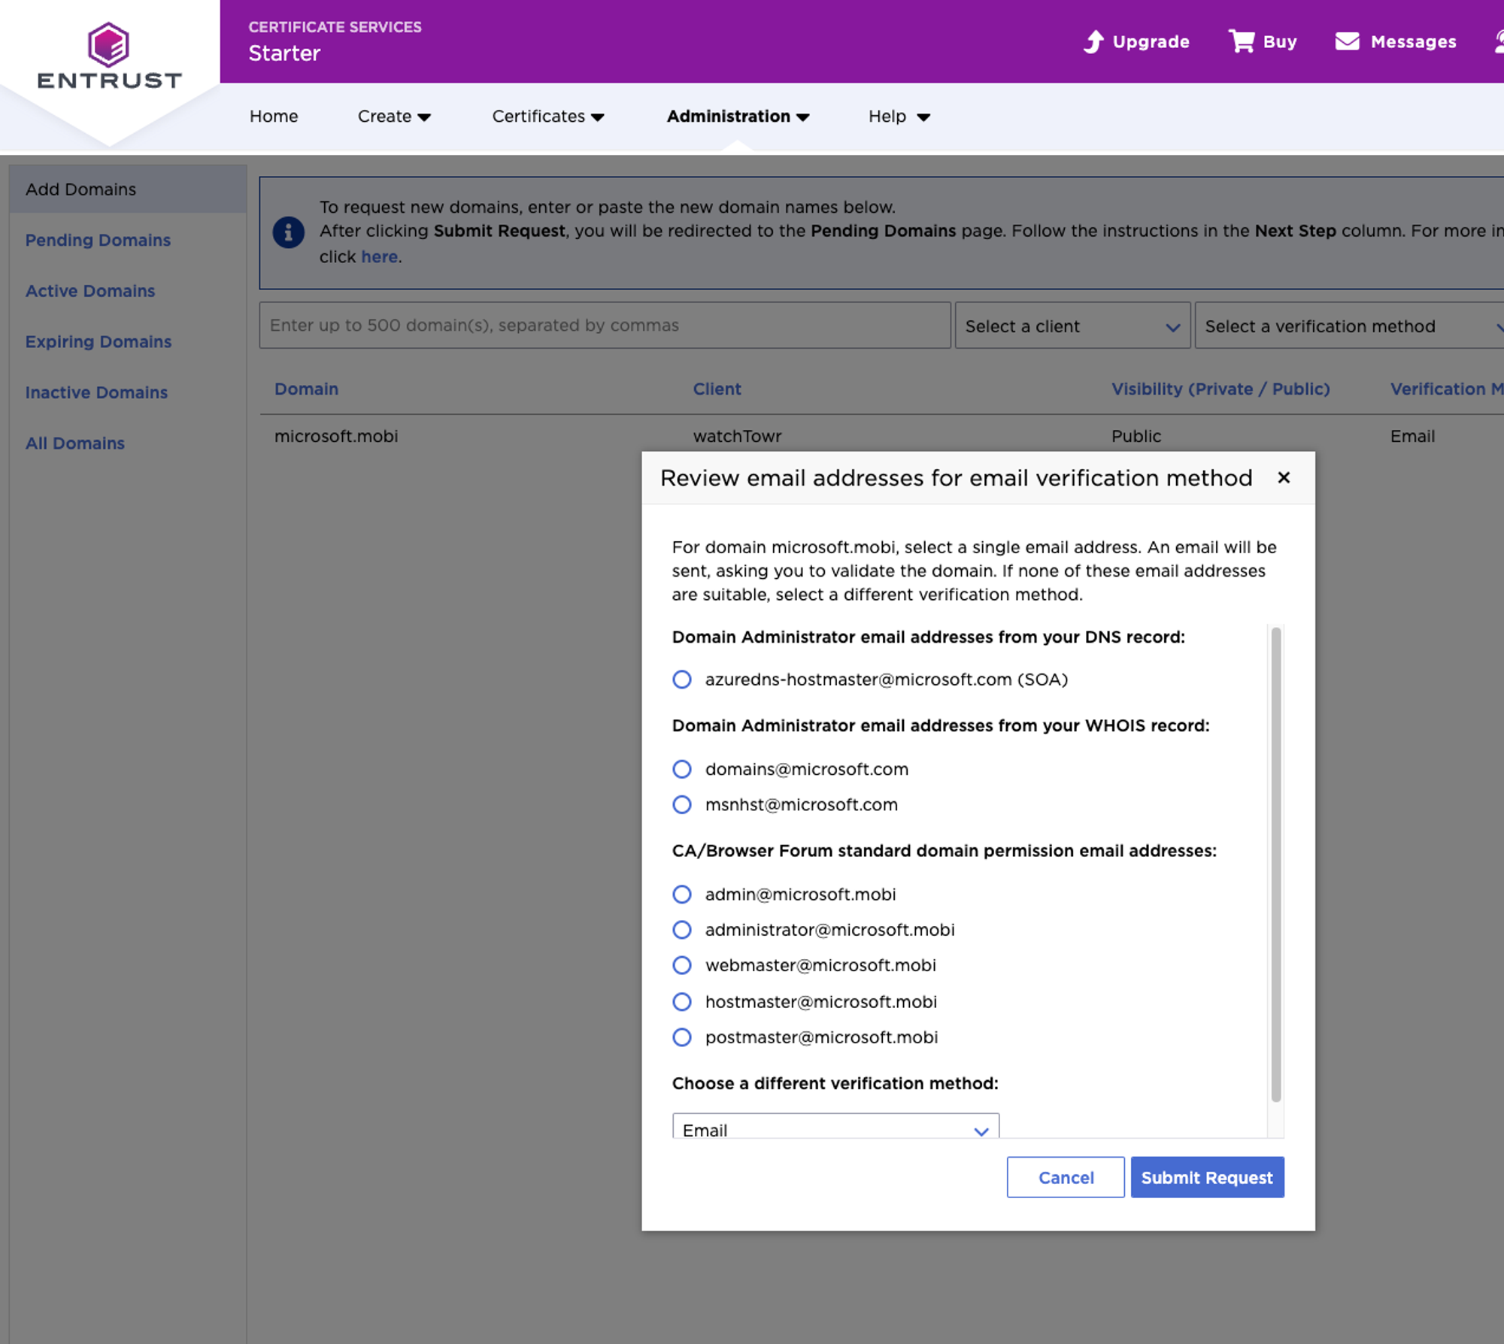
Task: Open the Email verification method dropdown
Action: (835, 1128)
